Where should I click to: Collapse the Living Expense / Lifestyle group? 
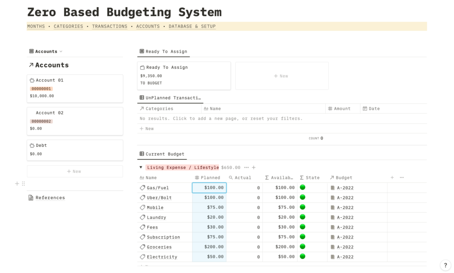tap(140, 167)
